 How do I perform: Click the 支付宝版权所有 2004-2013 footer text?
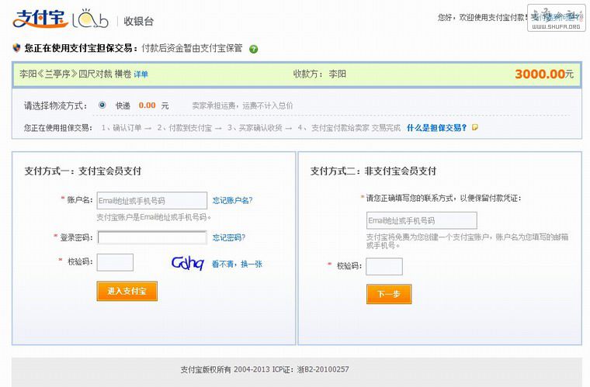pyautogui.click(x=225, y=369)
